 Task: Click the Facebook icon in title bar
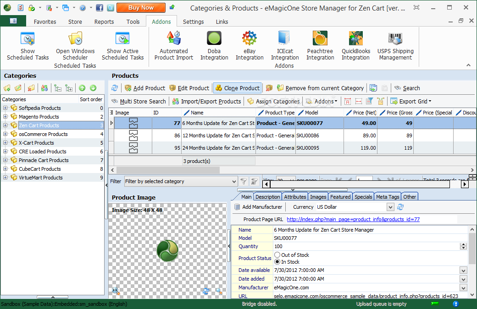click(x=100, y=8)
